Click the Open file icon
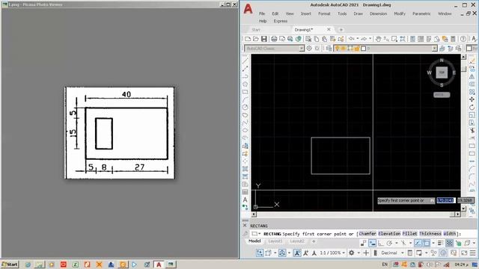Screen dimensions: 479x269 (256, 39)
